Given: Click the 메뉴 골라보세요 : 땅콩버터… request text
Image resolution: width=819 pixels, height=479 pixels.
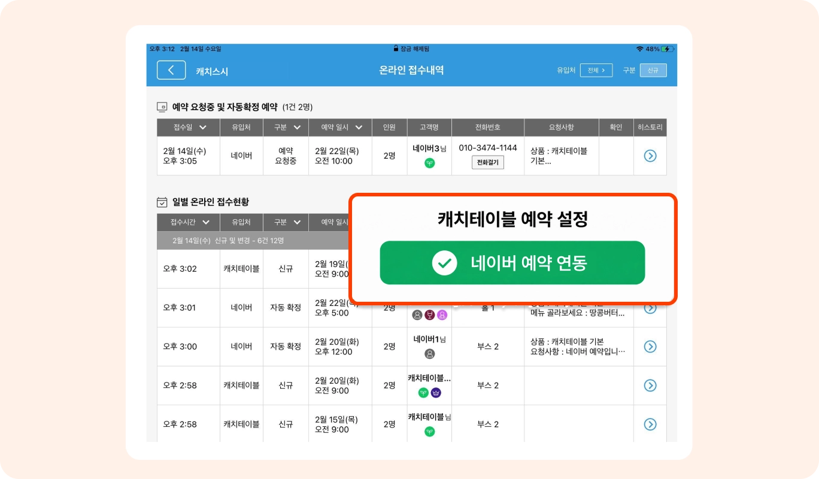Looking at the screenshot, I should pyautogui.click(x=578, y=313).
